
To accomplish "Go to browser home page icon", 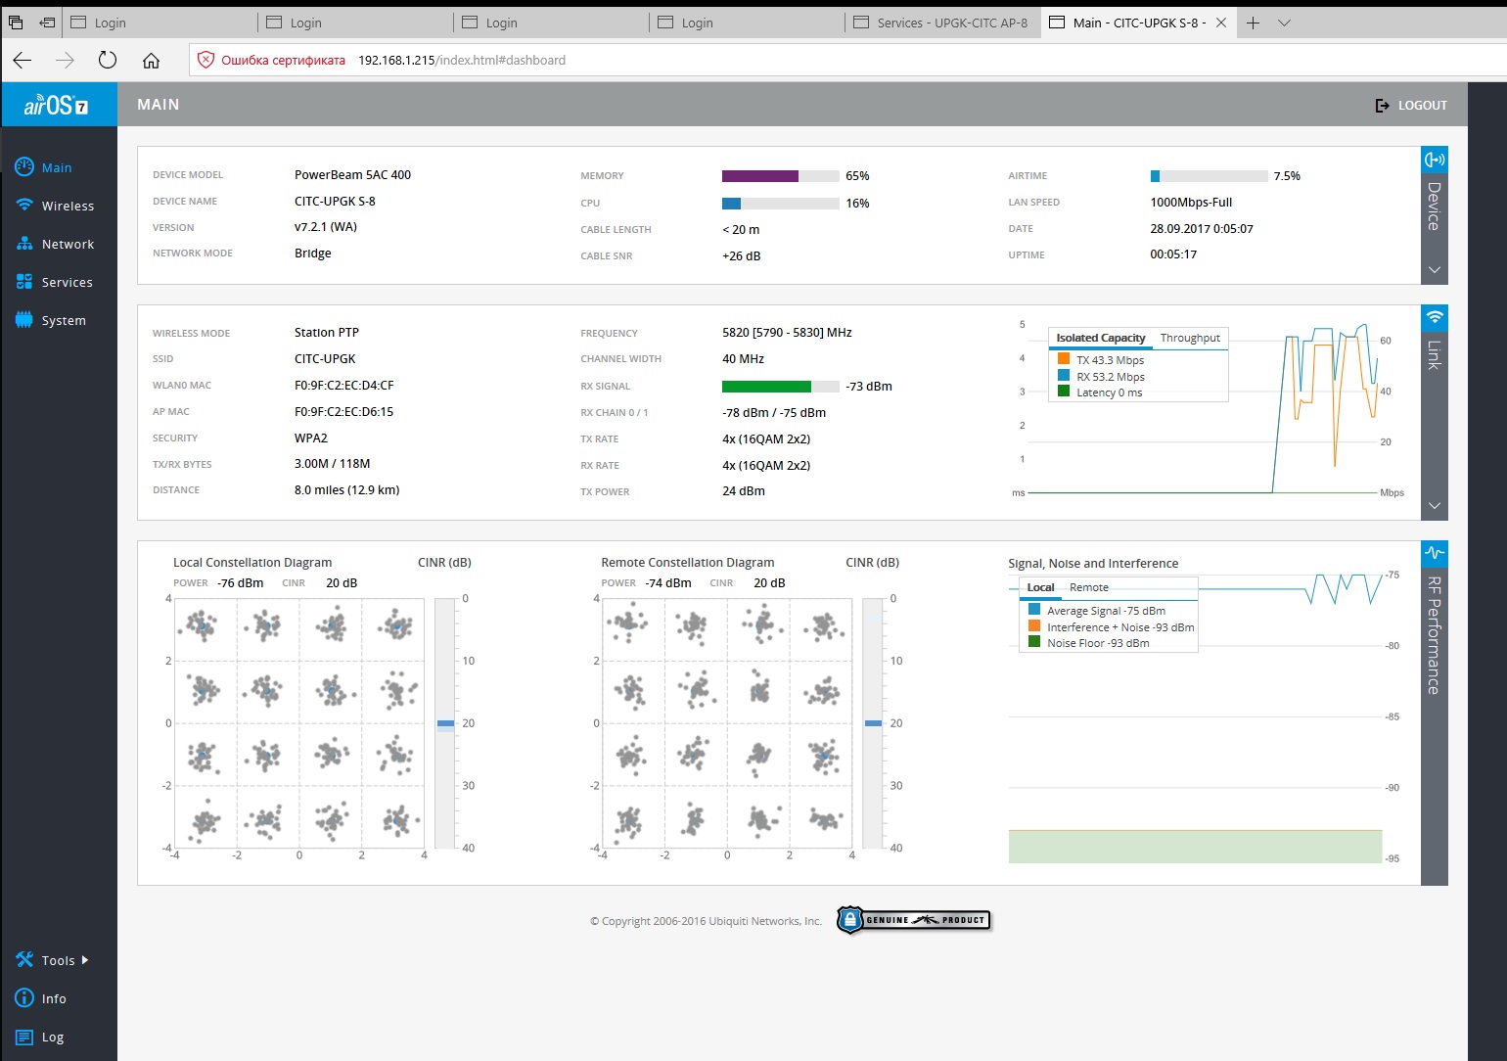I will (151, 61).
